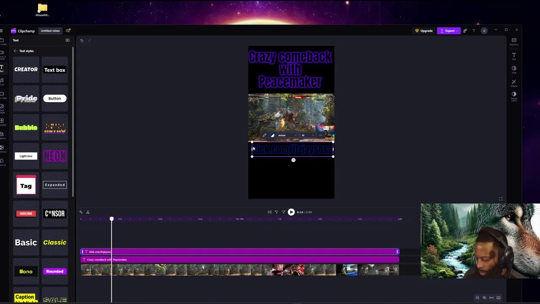Select the NEON text style
The height and width of the screenshot is (304, 540).
(55, 156)
